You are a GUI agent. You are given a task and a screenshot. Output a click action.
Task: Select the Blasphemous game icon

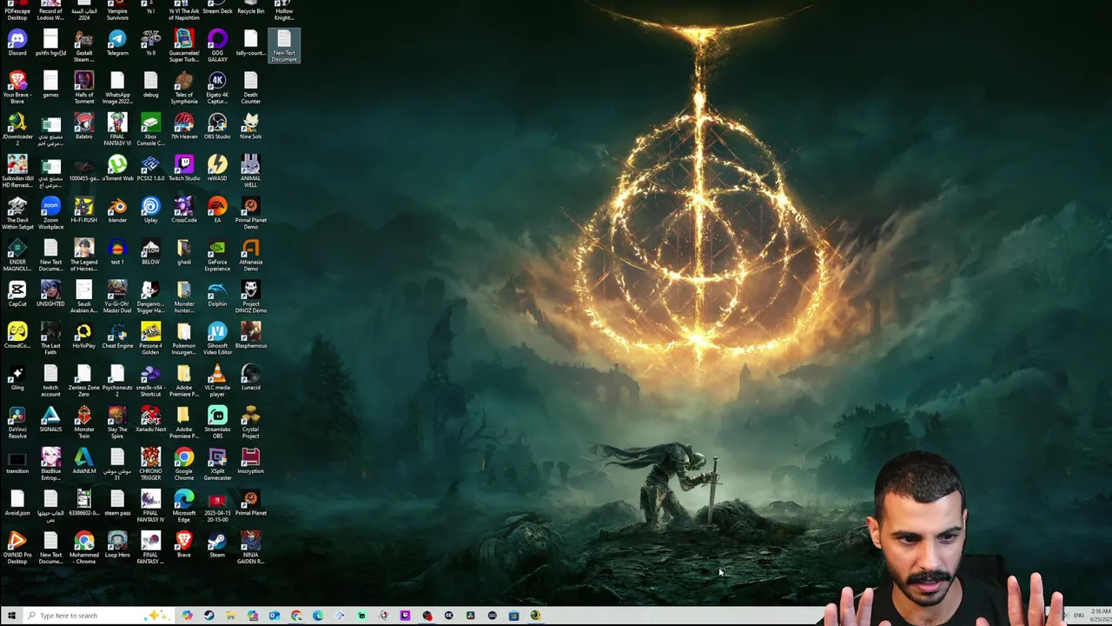click(250, 335)
